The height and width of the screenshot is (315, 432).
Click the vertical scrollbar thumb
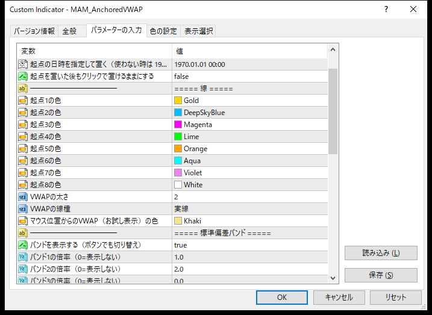coord(333,111)
